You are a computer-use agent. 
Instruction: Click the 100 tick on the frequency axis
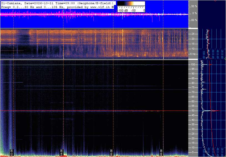point(193,65)
